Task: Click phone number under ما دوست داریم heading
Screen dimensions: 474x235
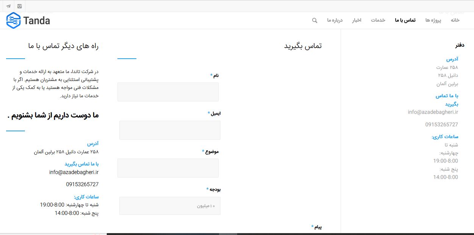Action: tap(82, 184)
